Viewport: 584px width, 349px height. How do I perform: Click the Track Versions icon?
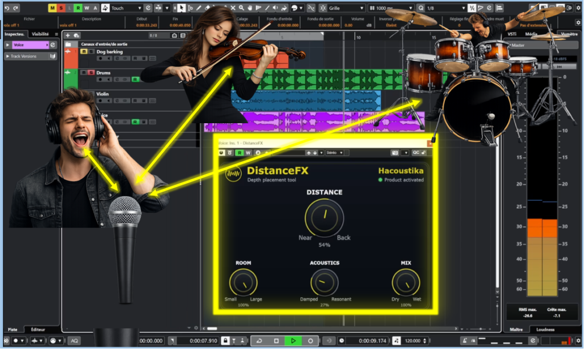53,56
